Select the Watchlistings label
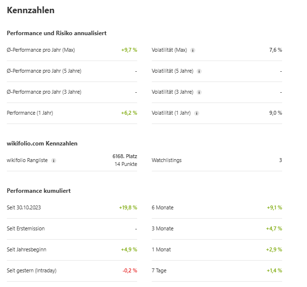Screen dimensions: 307x287 click(x=166, y=160)
